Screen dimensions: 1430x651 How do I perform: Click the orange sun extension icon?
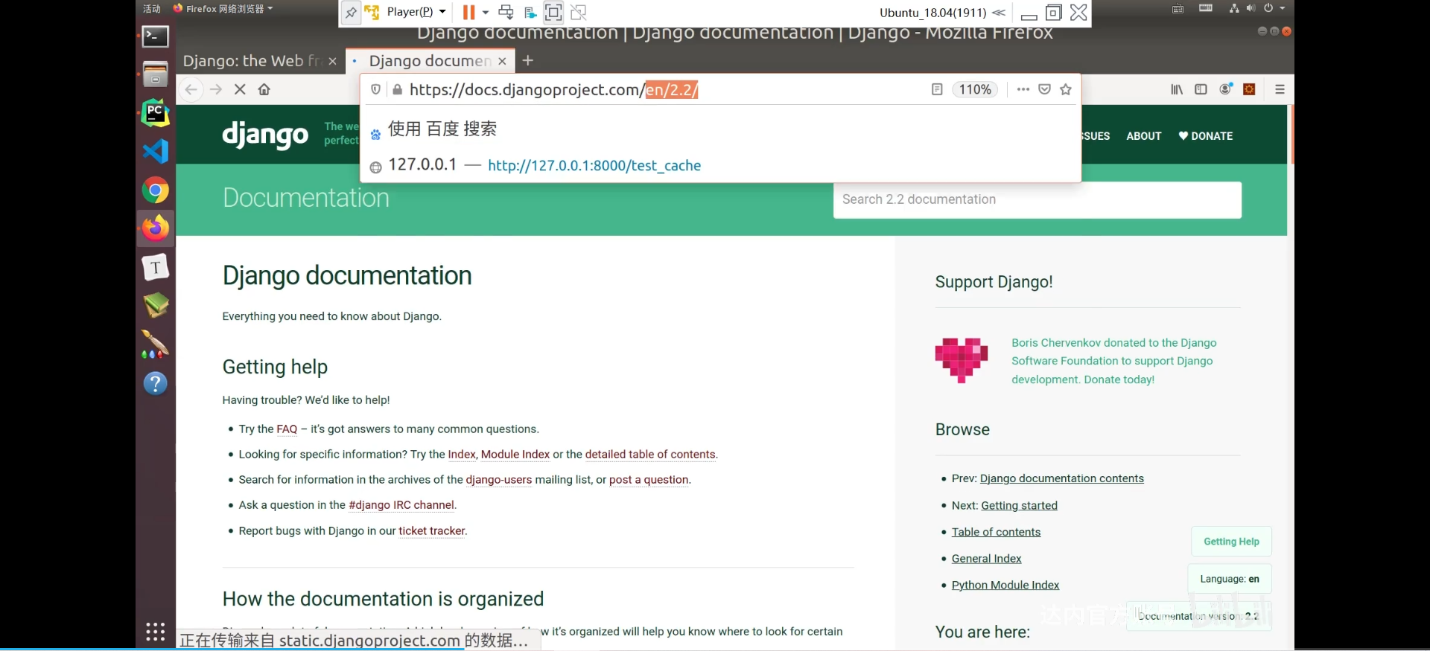coord(1250,89)
